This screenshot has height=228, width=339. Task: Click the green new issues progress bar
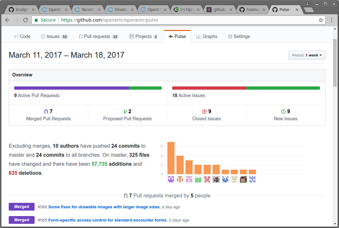click(283, 88)
